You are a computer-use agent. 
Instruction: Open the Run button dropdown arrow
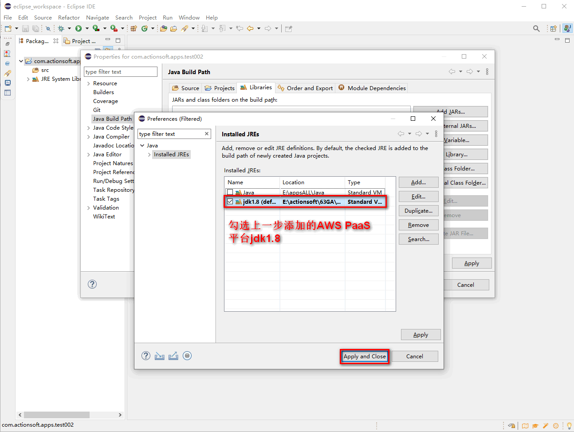click(x=87, y=28)
